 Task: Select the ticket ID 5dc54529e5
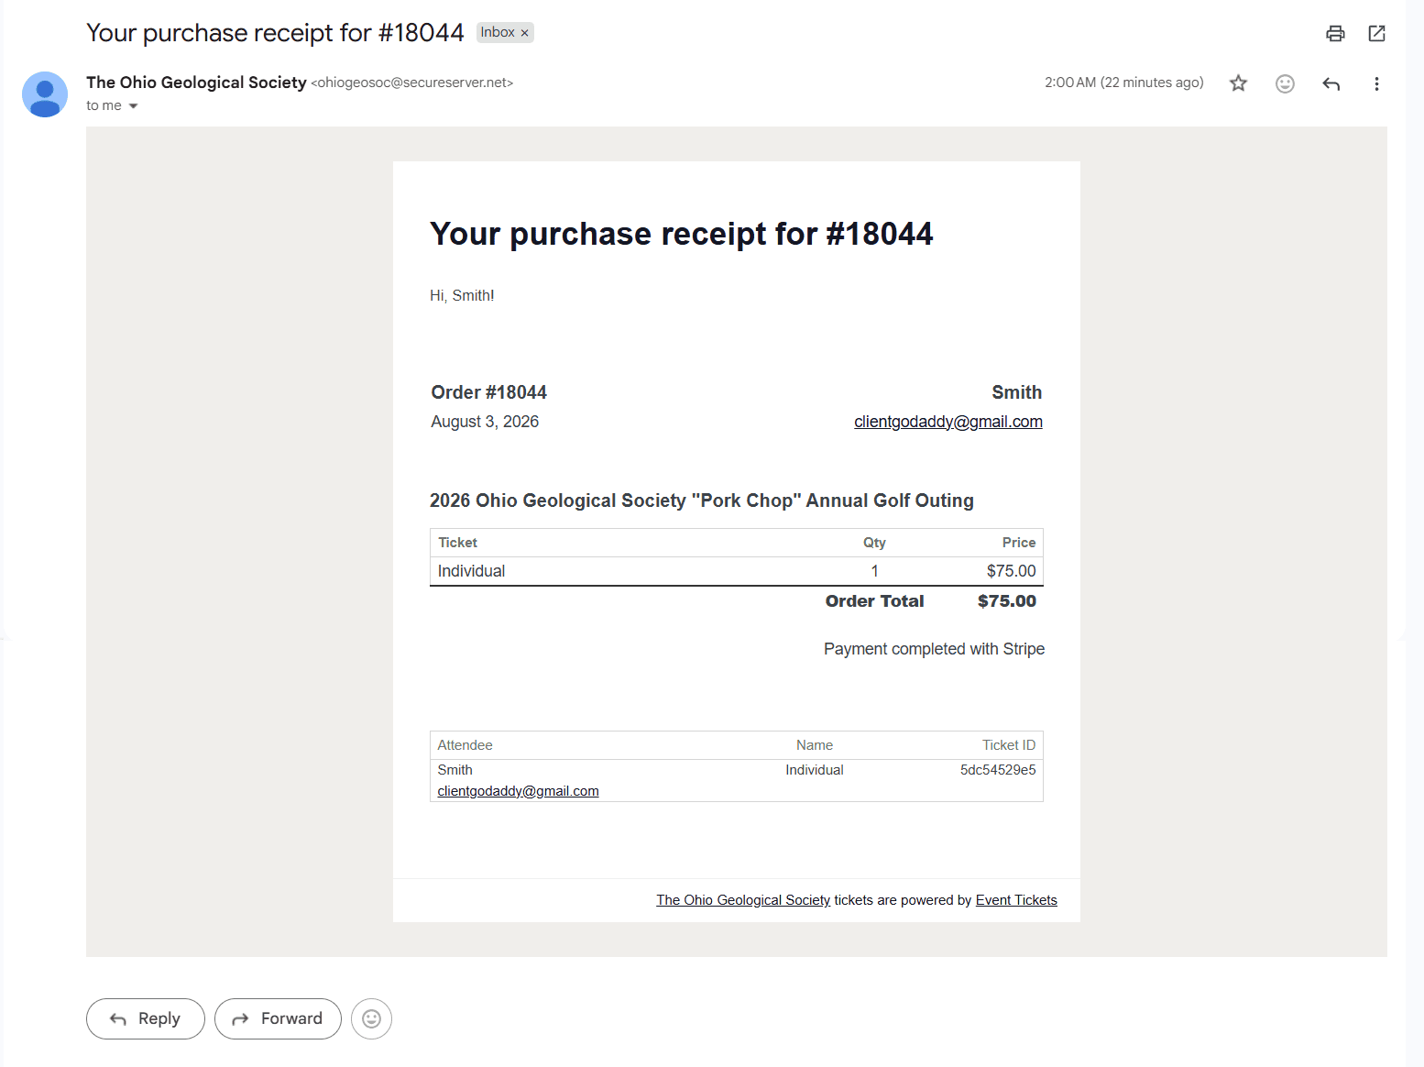[x=998, y=770]
